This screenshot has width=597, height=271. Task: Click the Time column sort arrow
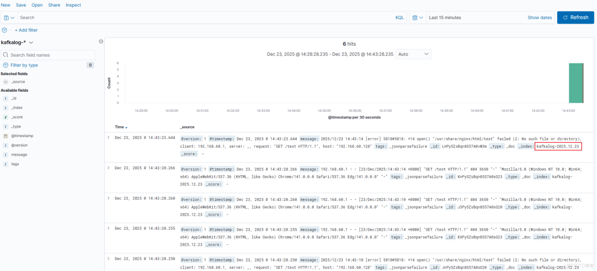coord(126,127)
